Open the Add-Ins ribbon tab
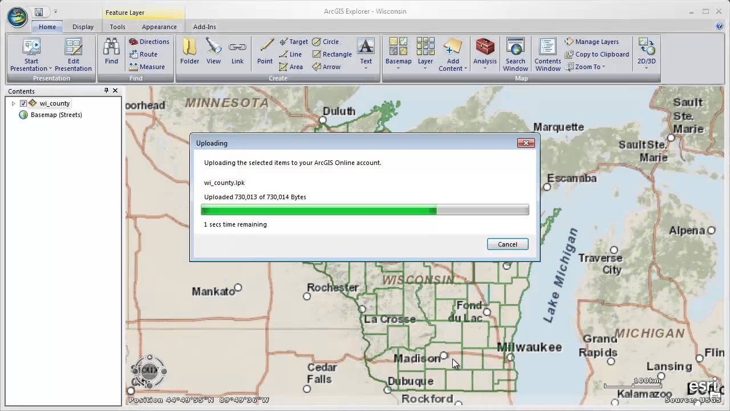Image resolution: width=730 pixels, height=411 pixels. point(204,27)
